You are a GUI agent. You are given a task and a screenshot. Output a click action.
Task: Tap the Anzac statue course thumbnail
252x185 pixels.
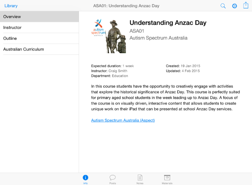click(109, 36)
